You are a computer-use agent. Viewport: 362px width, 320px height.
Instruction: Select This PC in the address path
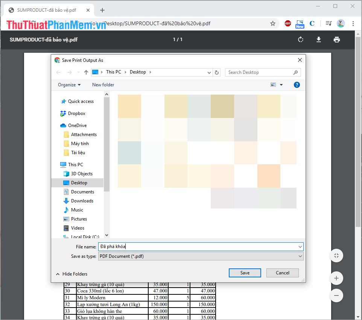tap(113, 72)
